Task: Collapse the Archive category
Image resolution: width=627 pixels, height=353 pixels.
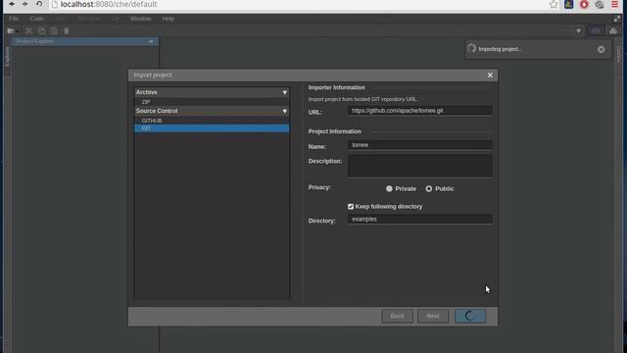Action: pyautogui.click(x=285, y=92)
